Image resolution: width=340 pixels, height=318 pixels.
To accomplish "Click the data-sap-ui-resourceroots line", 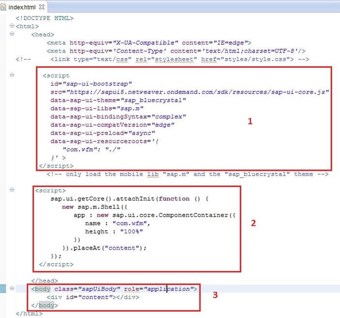I will tap(104, 141).
